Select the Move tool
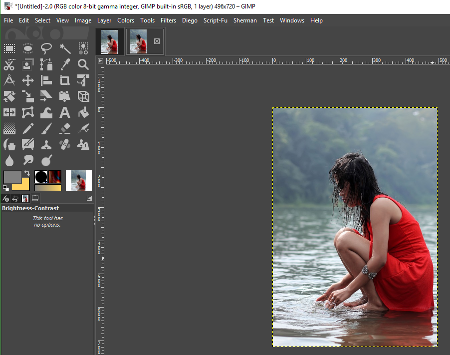This screenshot has height=355, width=450. pyautogui.click(x=28, y=81)
